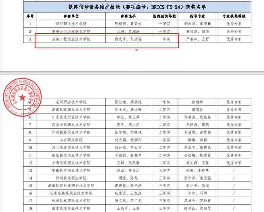Select the expert cell 徐琬婷
The width and height of the screenshot is (264, 212).
198,102
